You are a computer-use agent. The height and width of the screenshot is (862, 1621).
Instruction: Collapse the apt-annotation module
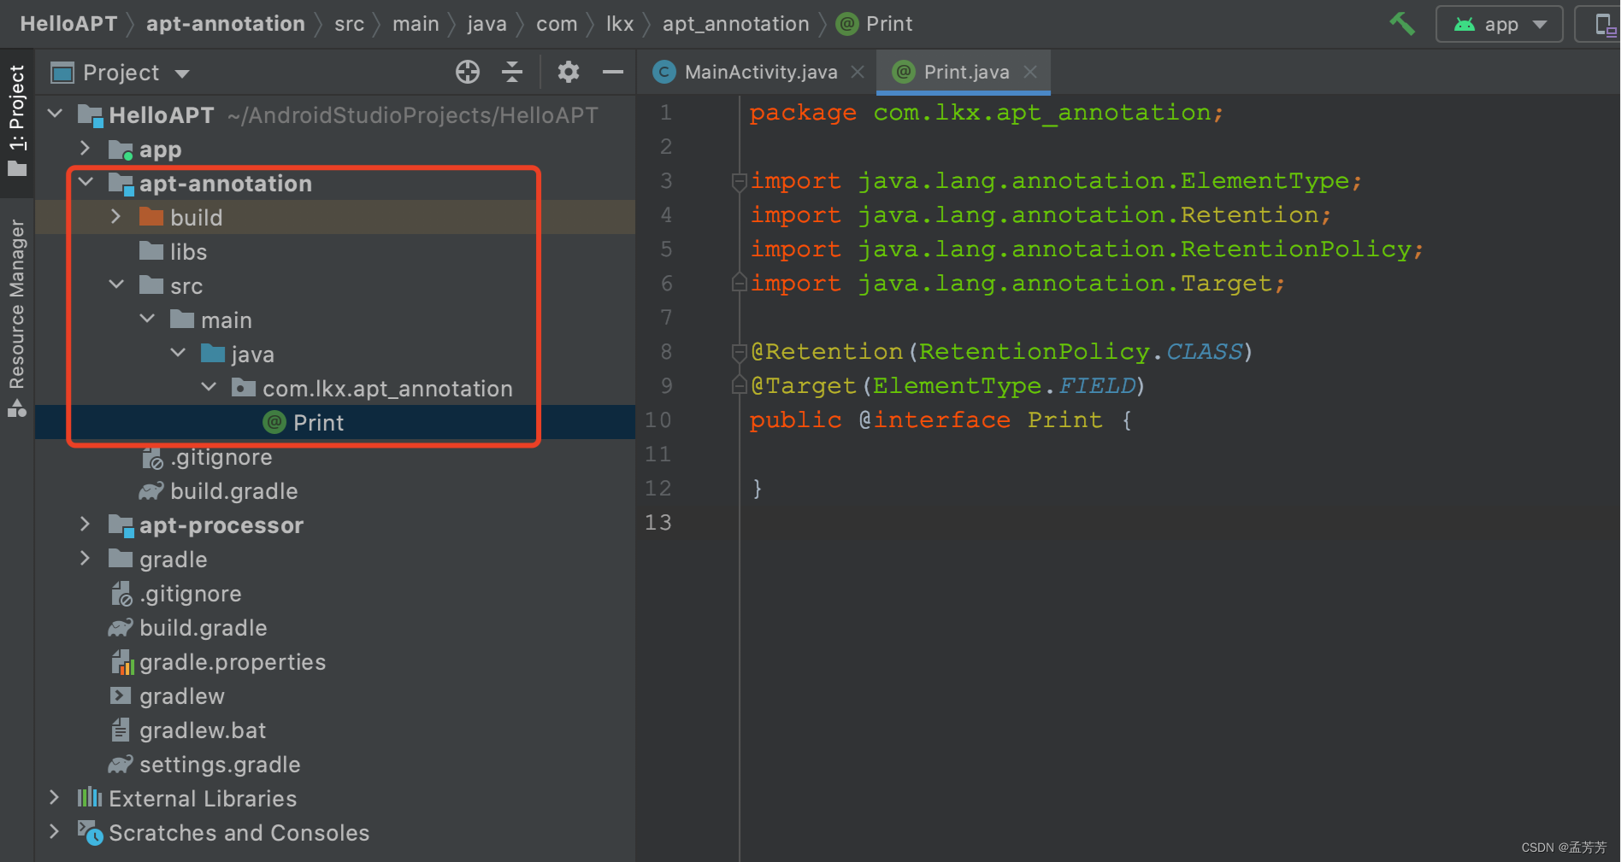(85, 183)
